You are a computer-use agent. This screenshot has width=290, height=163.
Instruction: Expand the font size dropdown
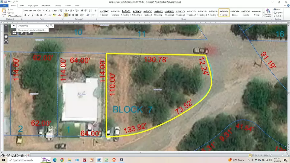pos(43,11)
